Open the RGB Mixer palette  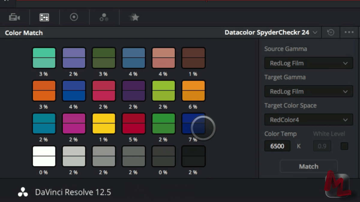[104, 17]
